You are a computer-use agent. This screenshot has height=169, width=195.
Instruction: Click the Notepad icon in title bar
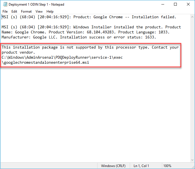(x=5, y=4)
